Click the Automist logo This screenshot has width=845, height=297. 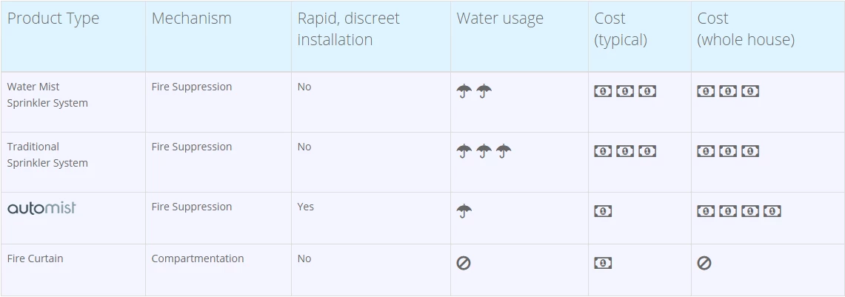(41, 208)
